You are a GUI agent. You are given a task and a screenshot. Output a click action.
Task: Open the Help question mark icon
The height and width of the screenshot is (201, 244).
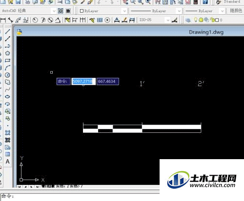point(205,2)
